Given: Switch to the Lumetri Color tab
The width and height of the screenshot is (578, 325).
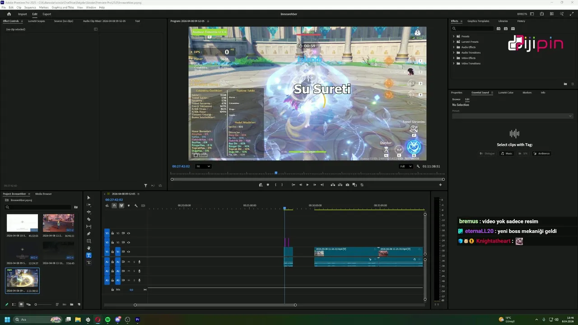Looking at the screenshot, I should click(x=506, y=93).
